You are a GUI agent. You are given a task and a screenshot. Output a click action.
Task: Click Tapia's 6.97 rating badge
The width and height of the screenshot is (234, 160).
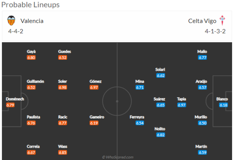pos(182,105)
